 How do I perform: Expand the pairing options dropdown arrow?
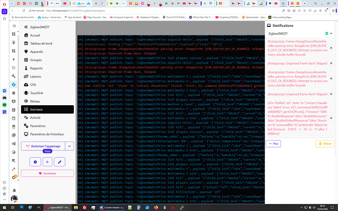tap(69, 146)
